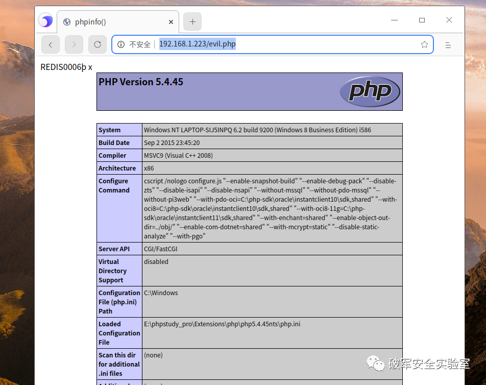
Task: Click the CGI/FastCGI value
Action: 160,249
